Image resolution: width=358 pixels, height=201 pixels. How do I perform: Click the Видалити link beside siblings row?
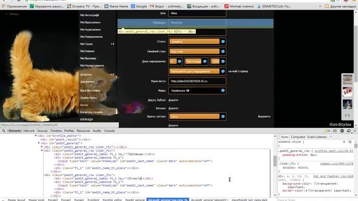point(264,117)
